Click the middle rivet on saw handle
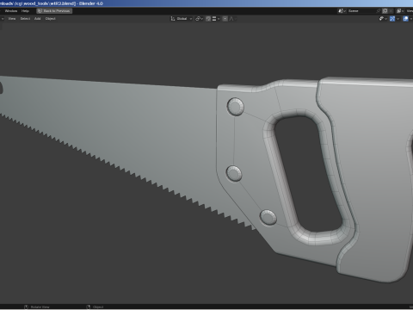The width and height of the screenshot is (413, 310). point(234,173)
